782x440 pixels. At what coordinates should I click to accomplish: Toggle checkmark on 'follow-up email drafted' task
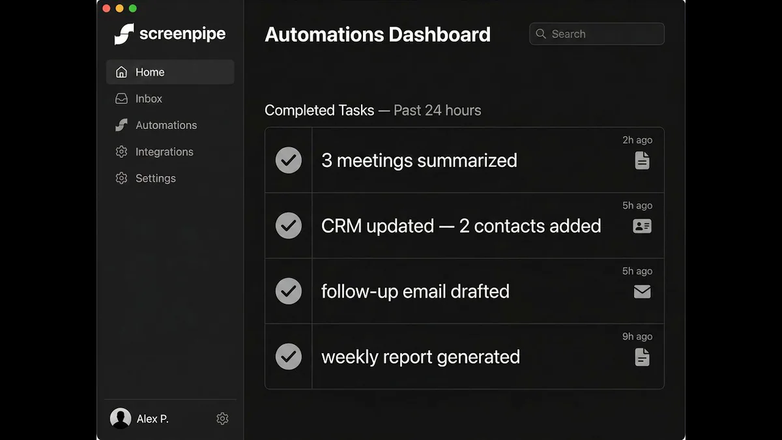click(x=288, y=291)
